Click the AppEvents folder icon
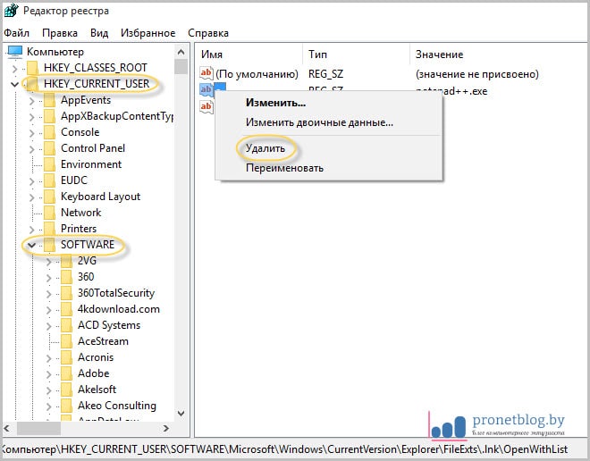The height and width of the screenshot is (461, 590). tap(49, 100)
